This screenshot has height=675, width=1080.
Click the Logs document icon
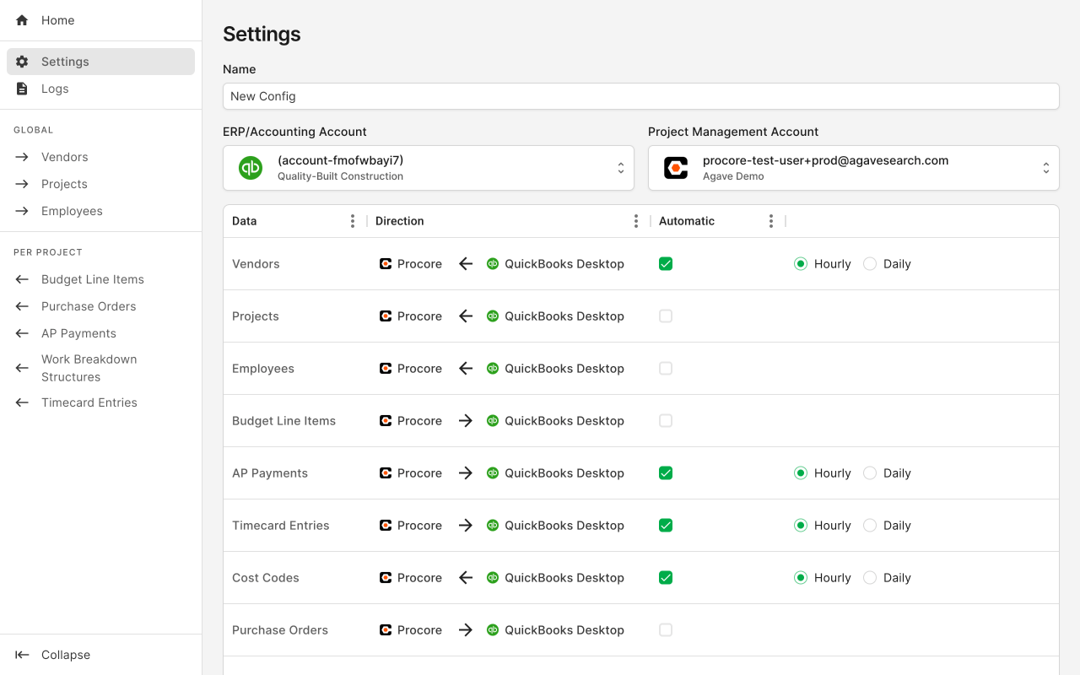(x=21, y=89)
